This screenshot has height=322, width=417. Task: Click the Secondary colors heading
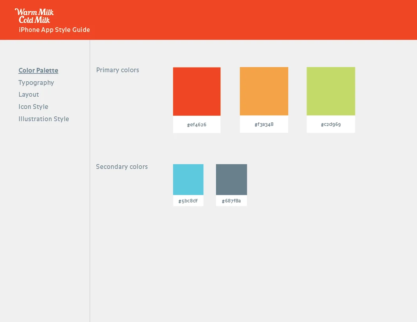[122, 167]
